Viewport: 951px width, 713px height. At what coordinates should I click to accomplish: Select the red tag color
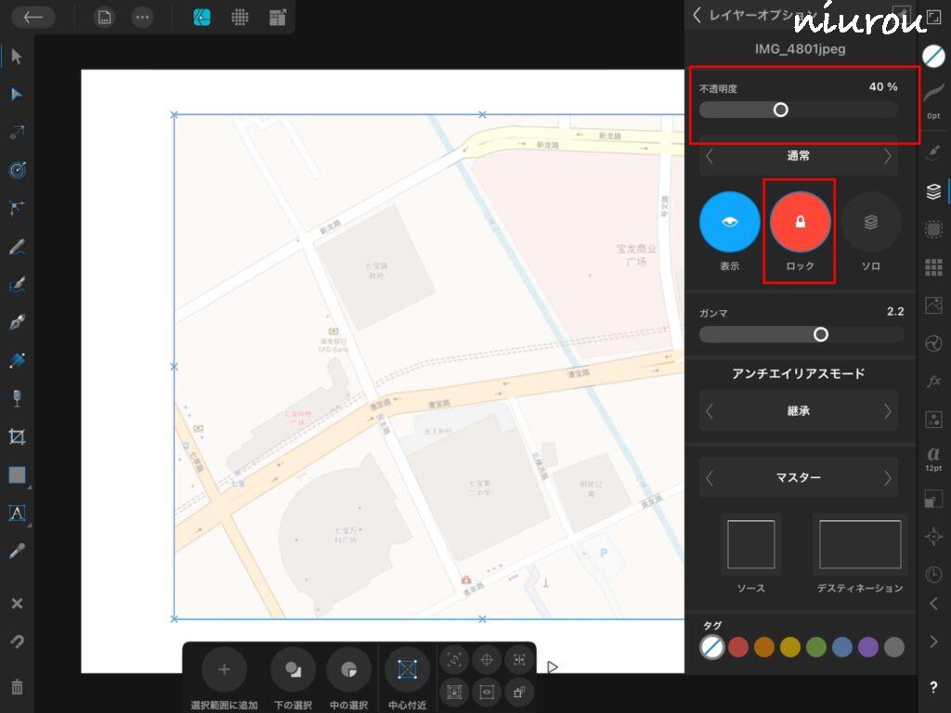tap(738, 647)
